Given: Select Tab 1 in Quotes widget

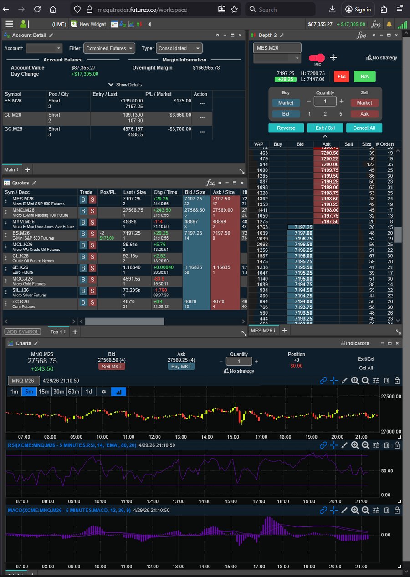Looking at the screenshot, I should click(x=58, y=332).
